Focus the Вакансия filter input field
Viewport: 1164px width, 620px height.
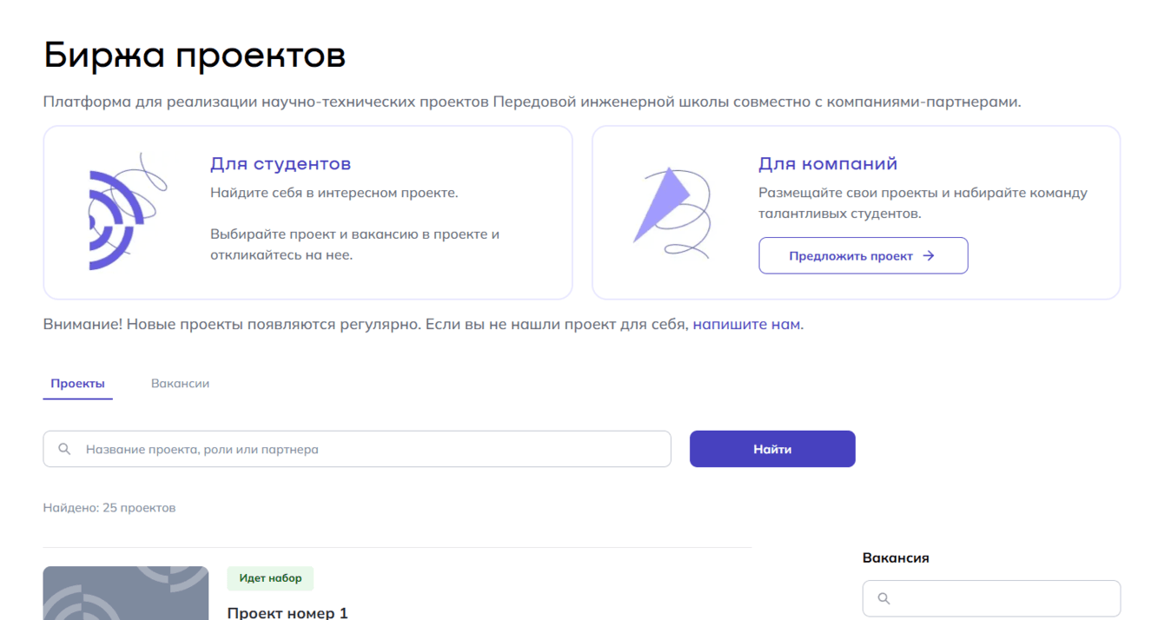pyautogui.click(x=991, y=598)
